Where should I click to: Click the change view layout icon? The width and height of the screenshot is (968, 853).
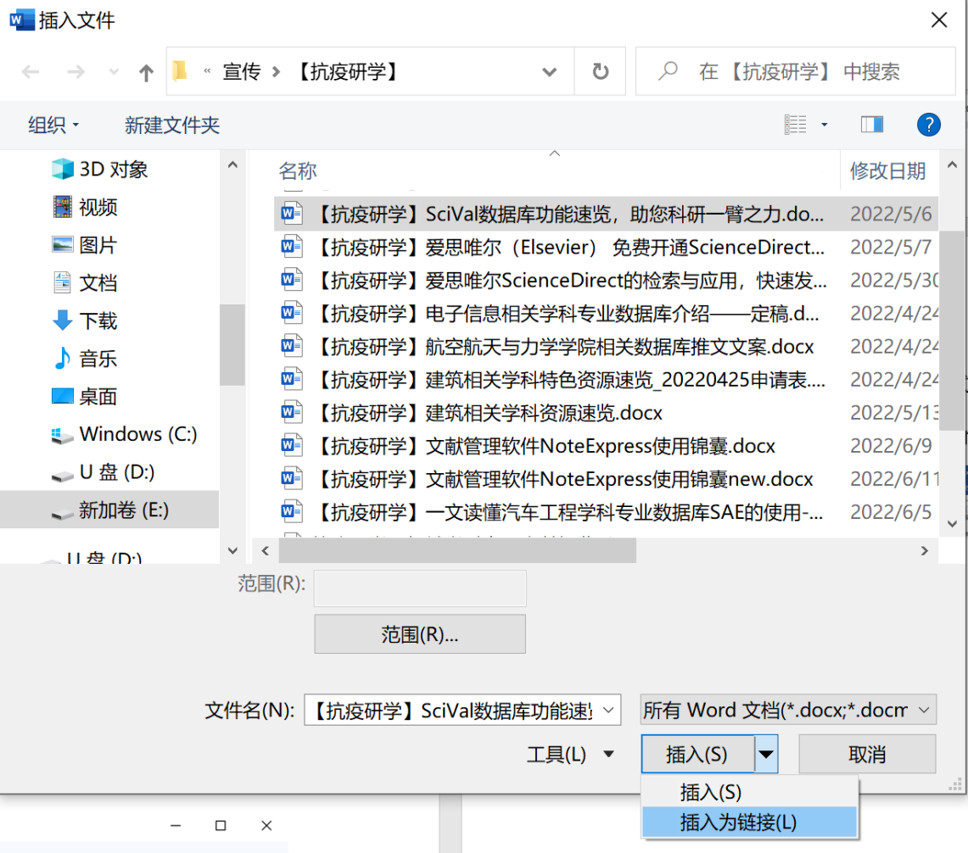tap(796, 125)
